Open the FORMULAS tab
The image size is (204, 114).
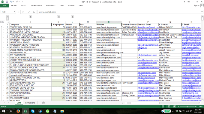[x=51, y=6]
